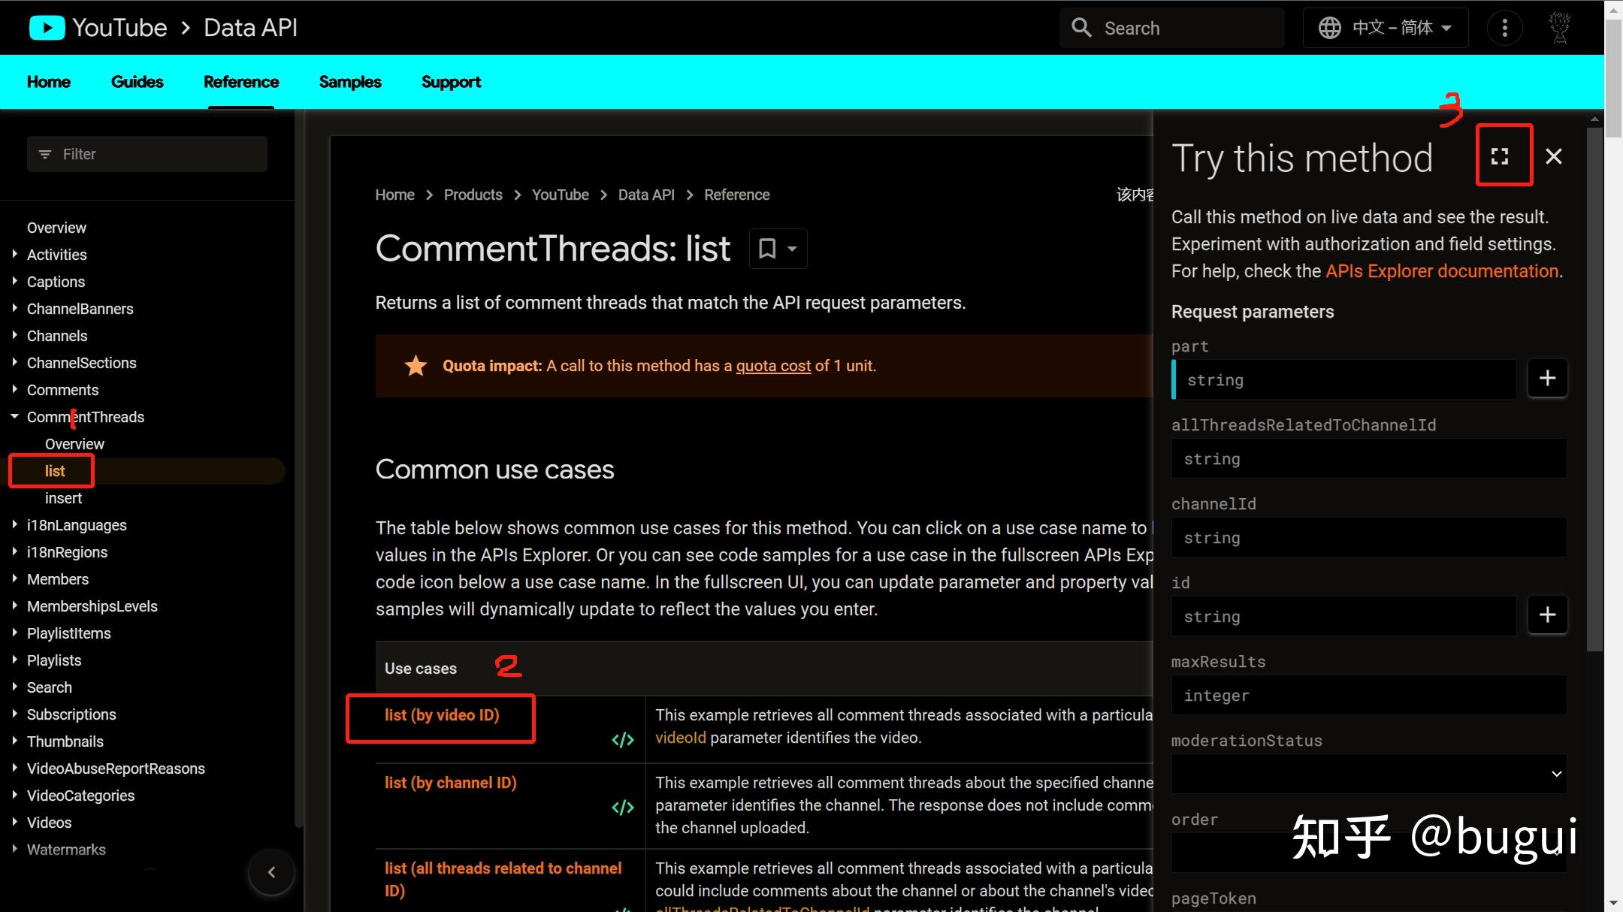Close the Try this method panel
The width and height of the screenshot is (1623, 912).
(x=1553, y=156)
